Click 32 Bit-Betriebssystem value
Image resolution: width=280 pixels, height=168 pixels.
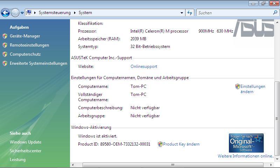coord(150,47)
